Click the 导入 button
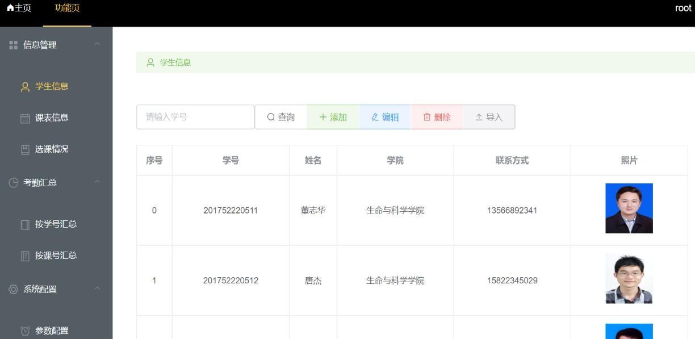 click(x=489, y=117)
